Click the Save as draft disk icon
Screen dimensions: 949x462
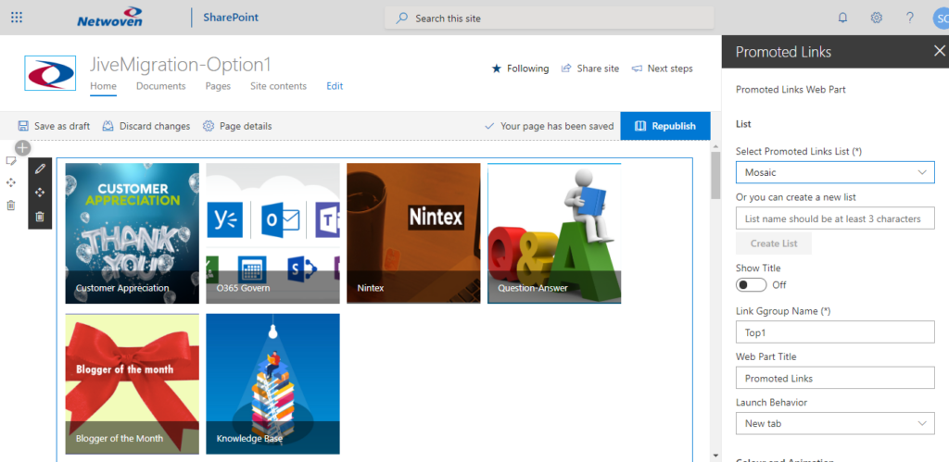23,126
